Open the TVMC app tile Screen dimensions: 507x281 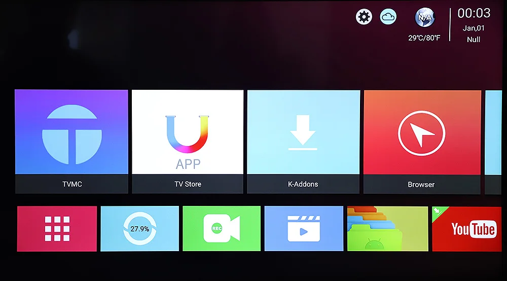(x=71, y=142)
